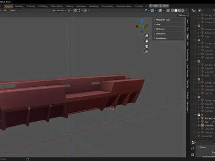Switch to the Sculpting workspace tab
215x161 pixels.
pos(31,6)
